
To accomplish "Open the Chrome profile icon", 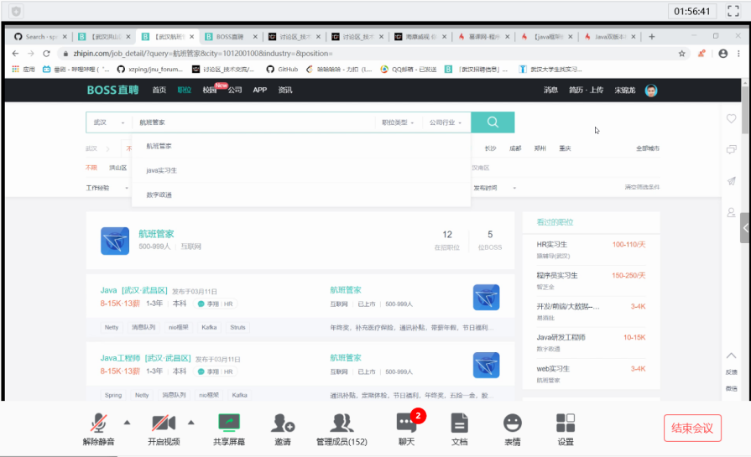I will click(x=722, y=54).
